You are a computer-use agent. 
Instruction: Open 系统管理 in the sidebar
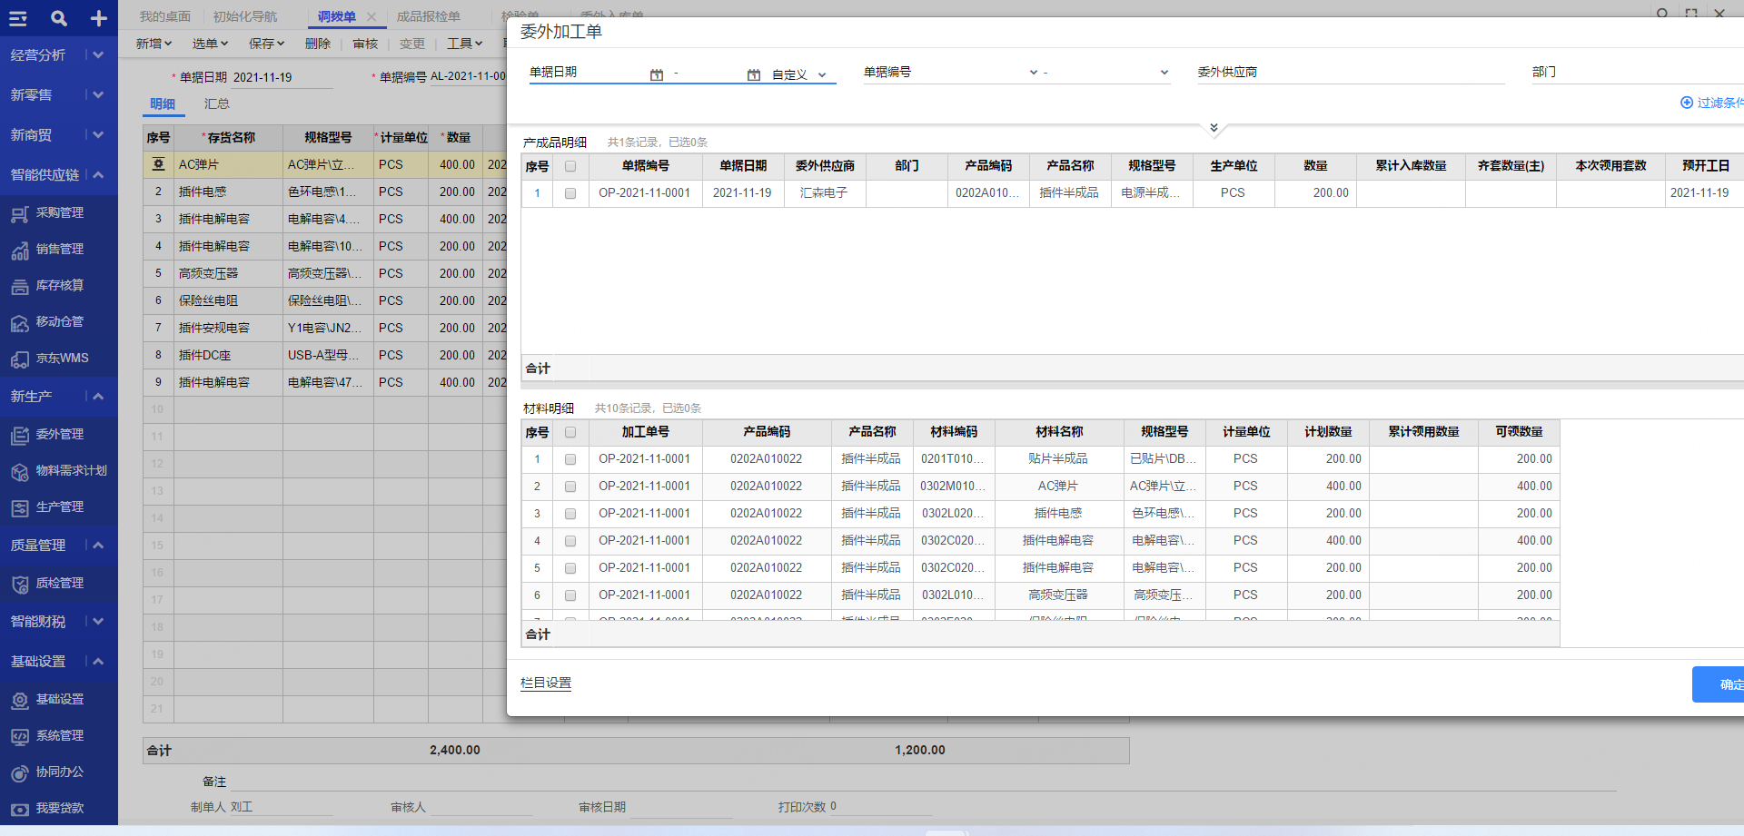59,735
